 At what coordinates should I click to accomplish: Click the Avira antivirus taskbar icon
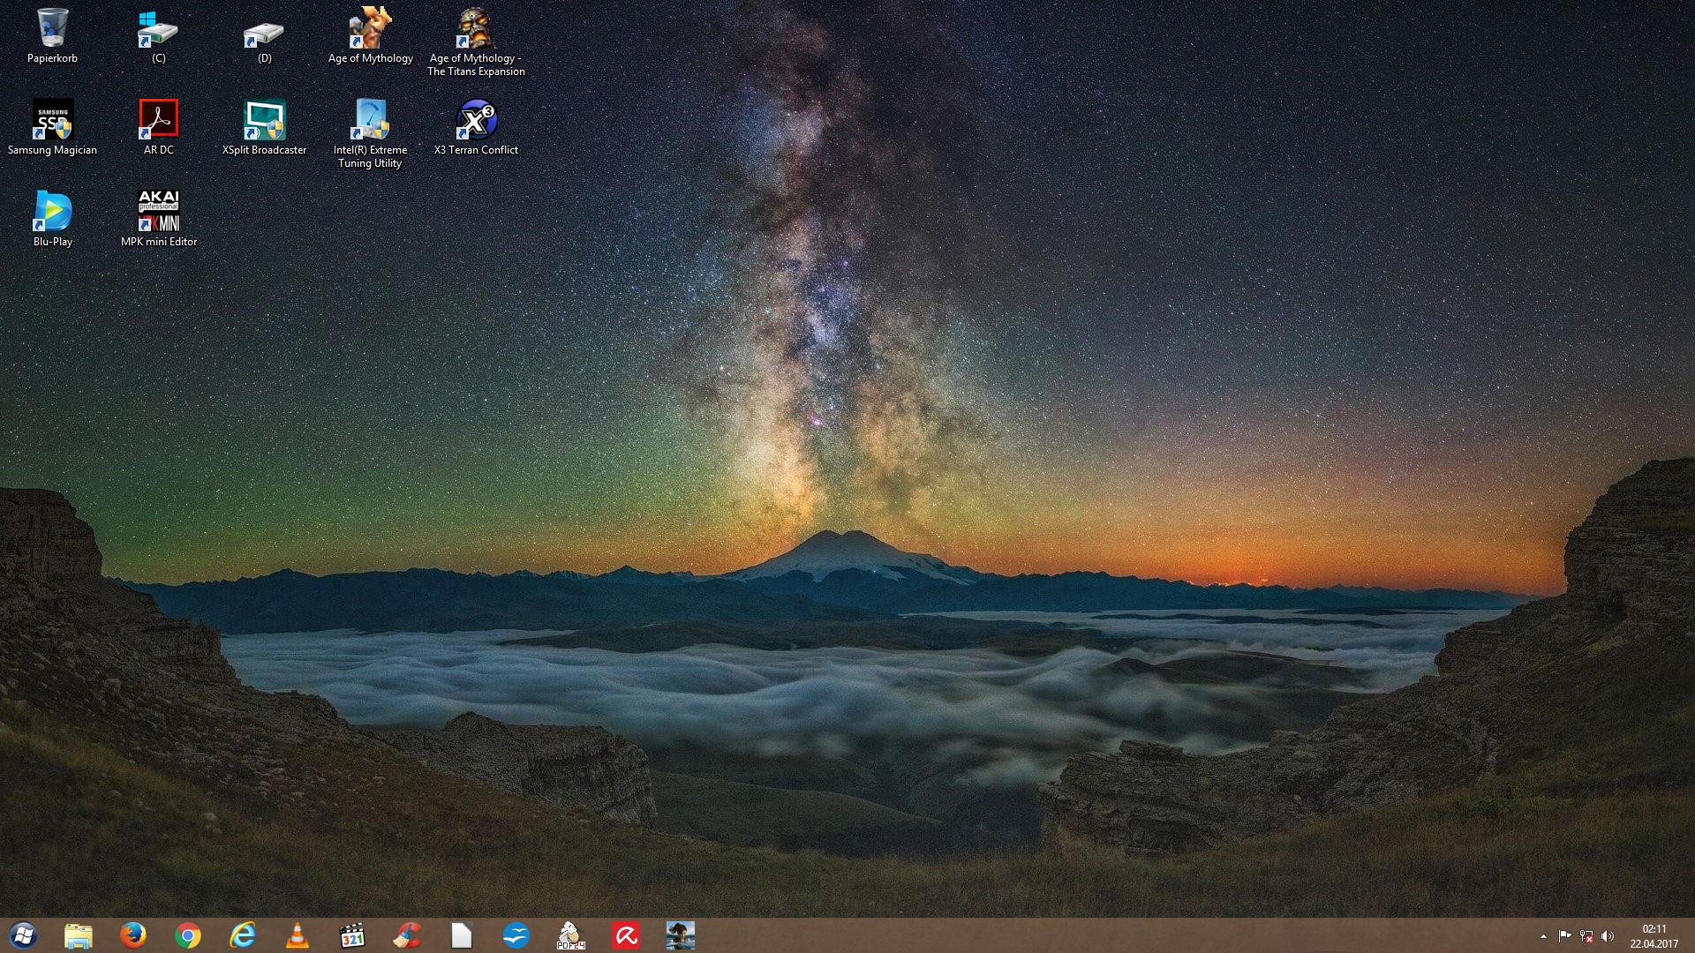coord(626,935)
